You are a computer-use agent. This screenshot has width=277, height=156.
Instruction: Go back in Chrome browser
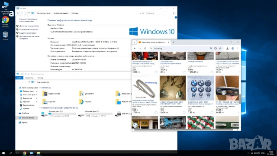pos(135,48)
